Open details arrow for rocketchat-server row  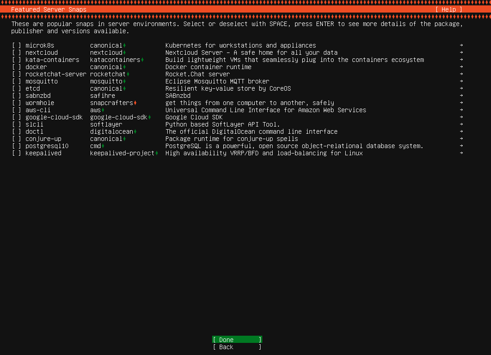(461, 74)
